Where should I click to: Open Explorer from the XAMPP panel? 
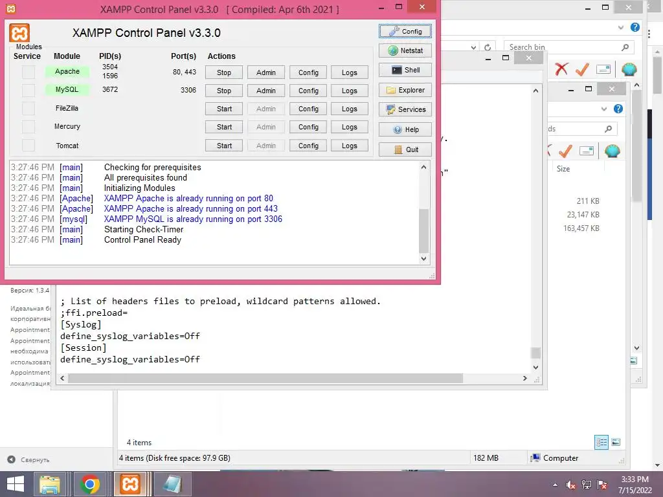coord(405,90)
